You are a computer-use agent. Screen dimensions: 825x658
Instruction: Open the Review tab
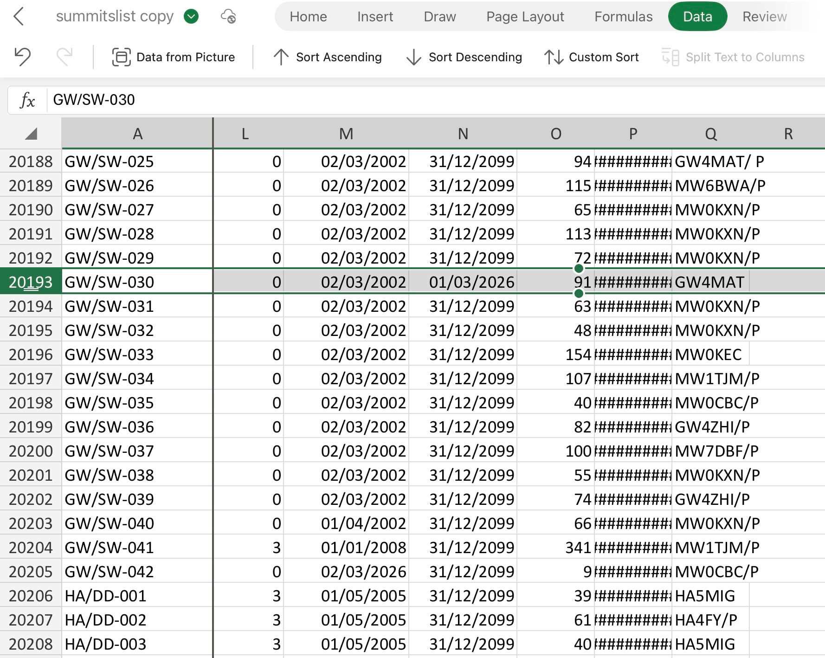point(764,17)
